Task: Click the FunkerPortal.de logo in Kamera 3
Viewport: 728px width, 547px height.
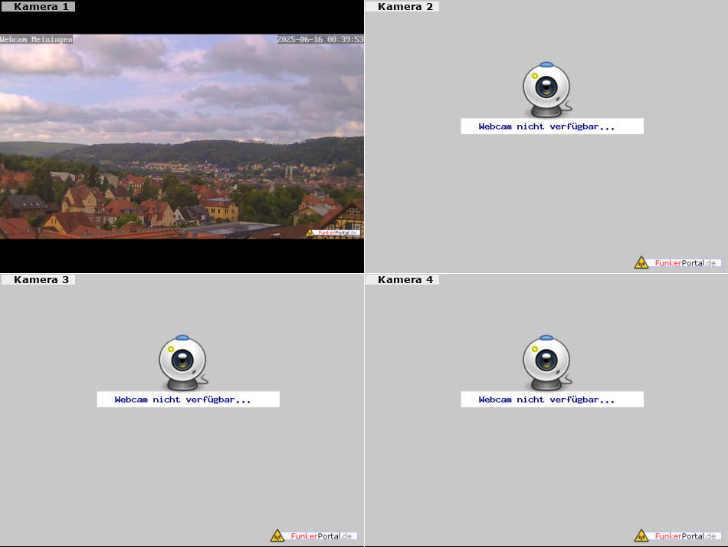Action: point(313,535)
